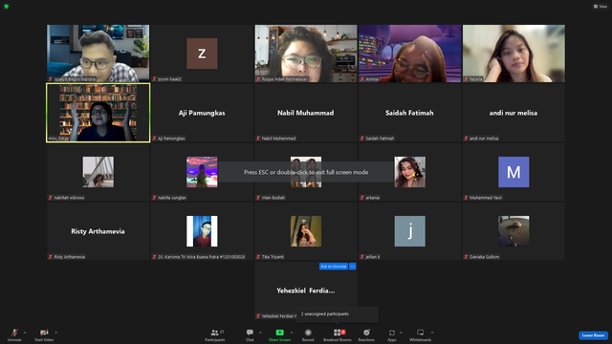Click Karisma Tri Wira Buana Putra's picture
This screenshot has height=344, width=612.
(x=202, y=231)
